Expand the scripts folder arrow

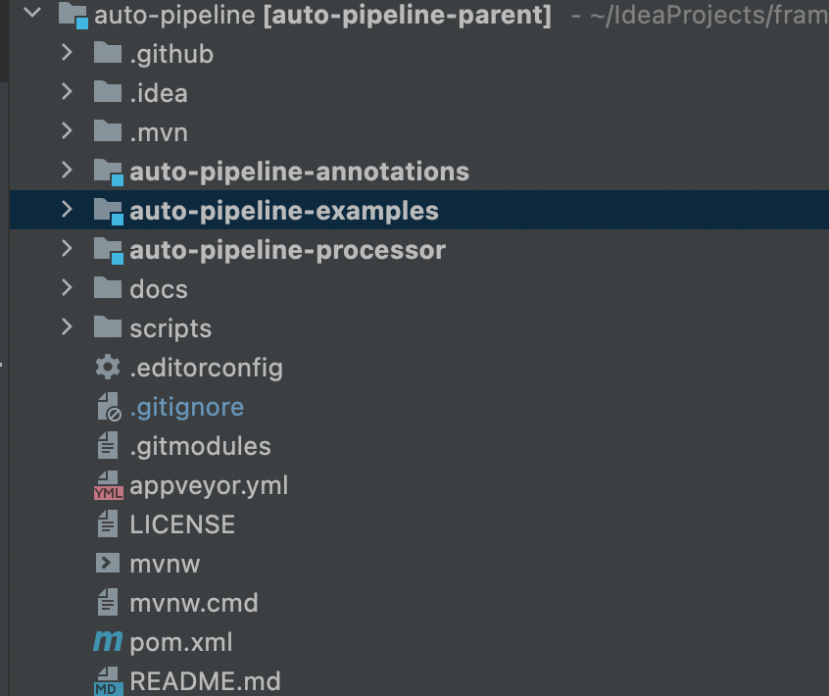click(67, 327)
